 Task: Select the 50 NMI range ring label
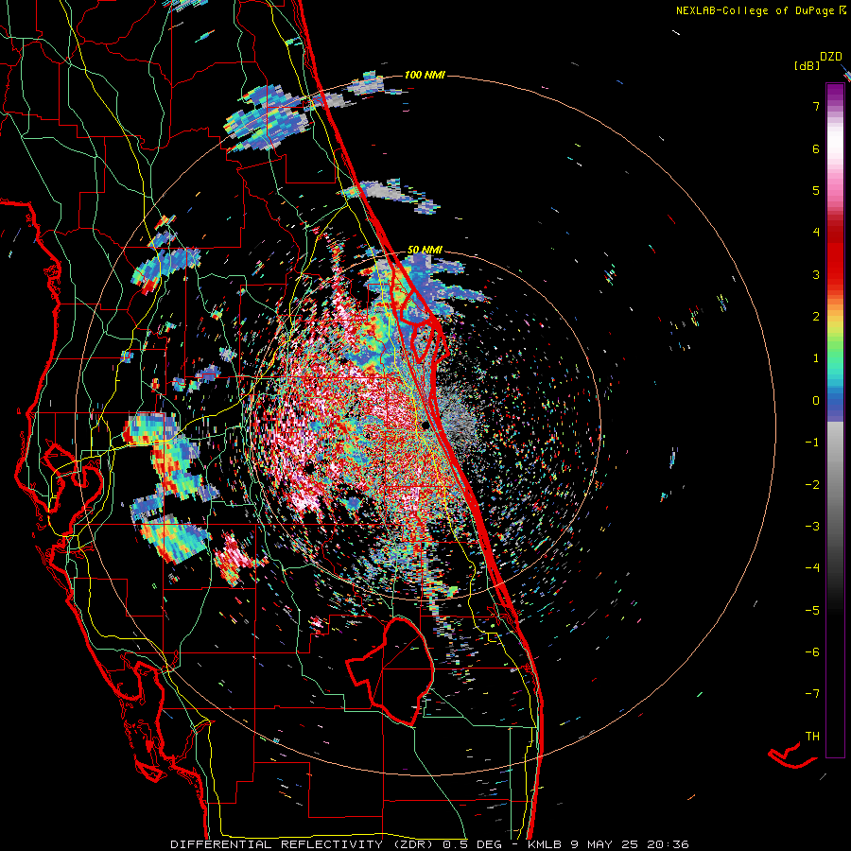coord(425,251)
